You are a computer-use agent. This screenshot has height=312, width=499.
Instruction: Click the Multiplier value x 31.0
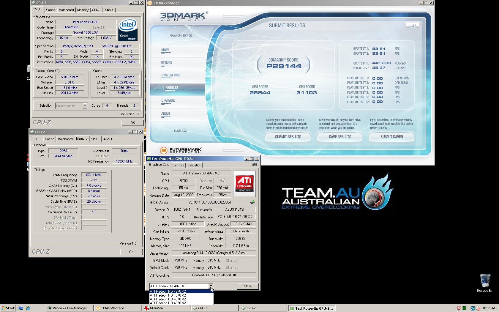click(x=70, y=82)
